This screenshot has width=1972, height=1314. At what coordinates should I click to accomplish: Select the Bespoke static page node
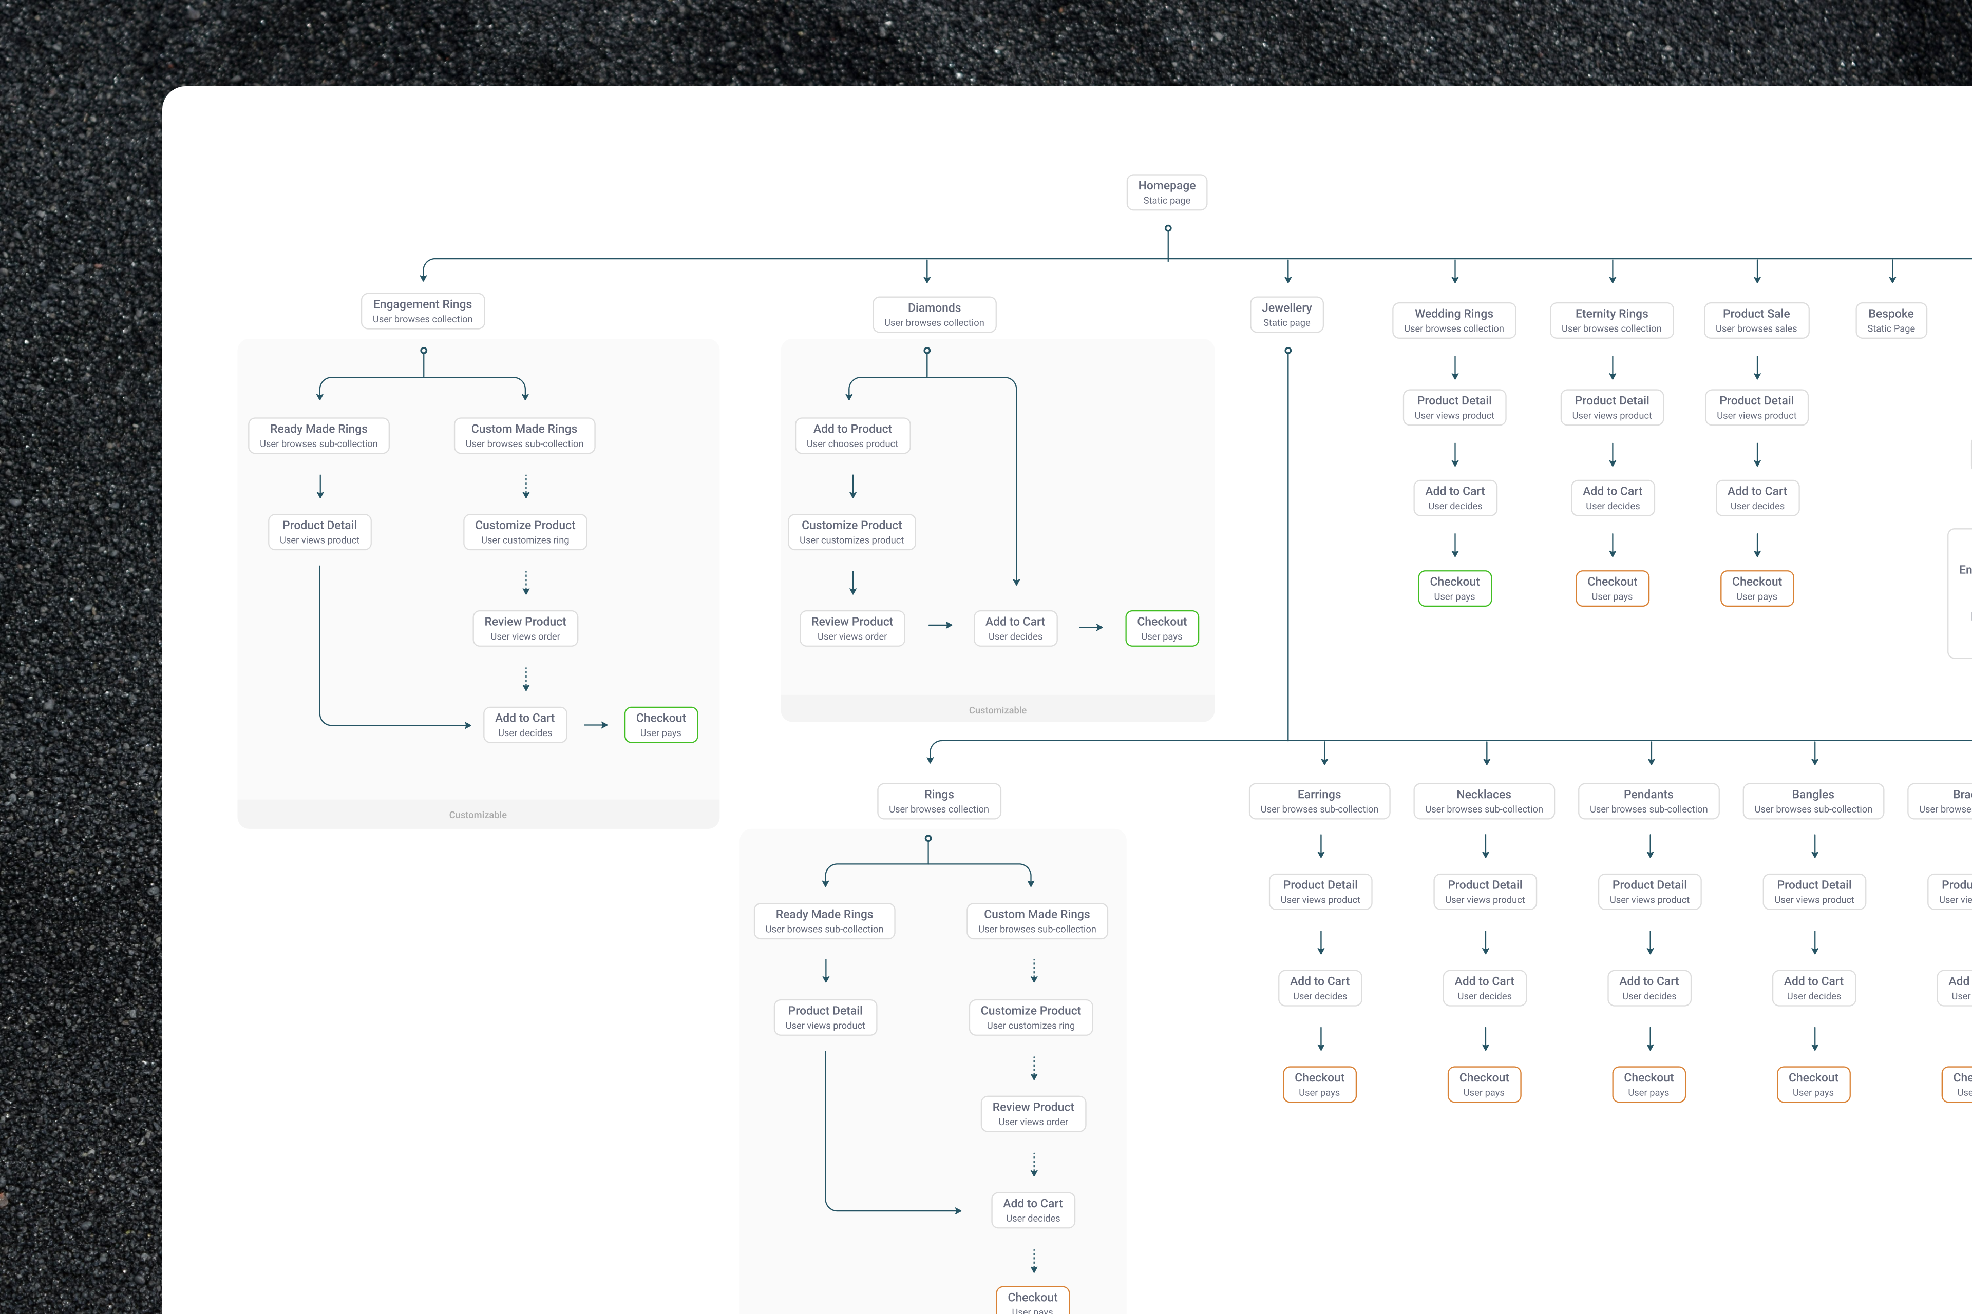click(1891, 320)
